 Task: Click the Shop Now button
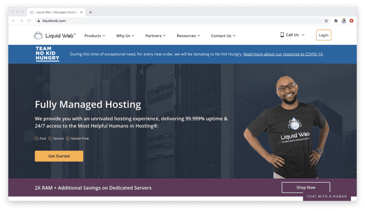[x=305, y=187]
